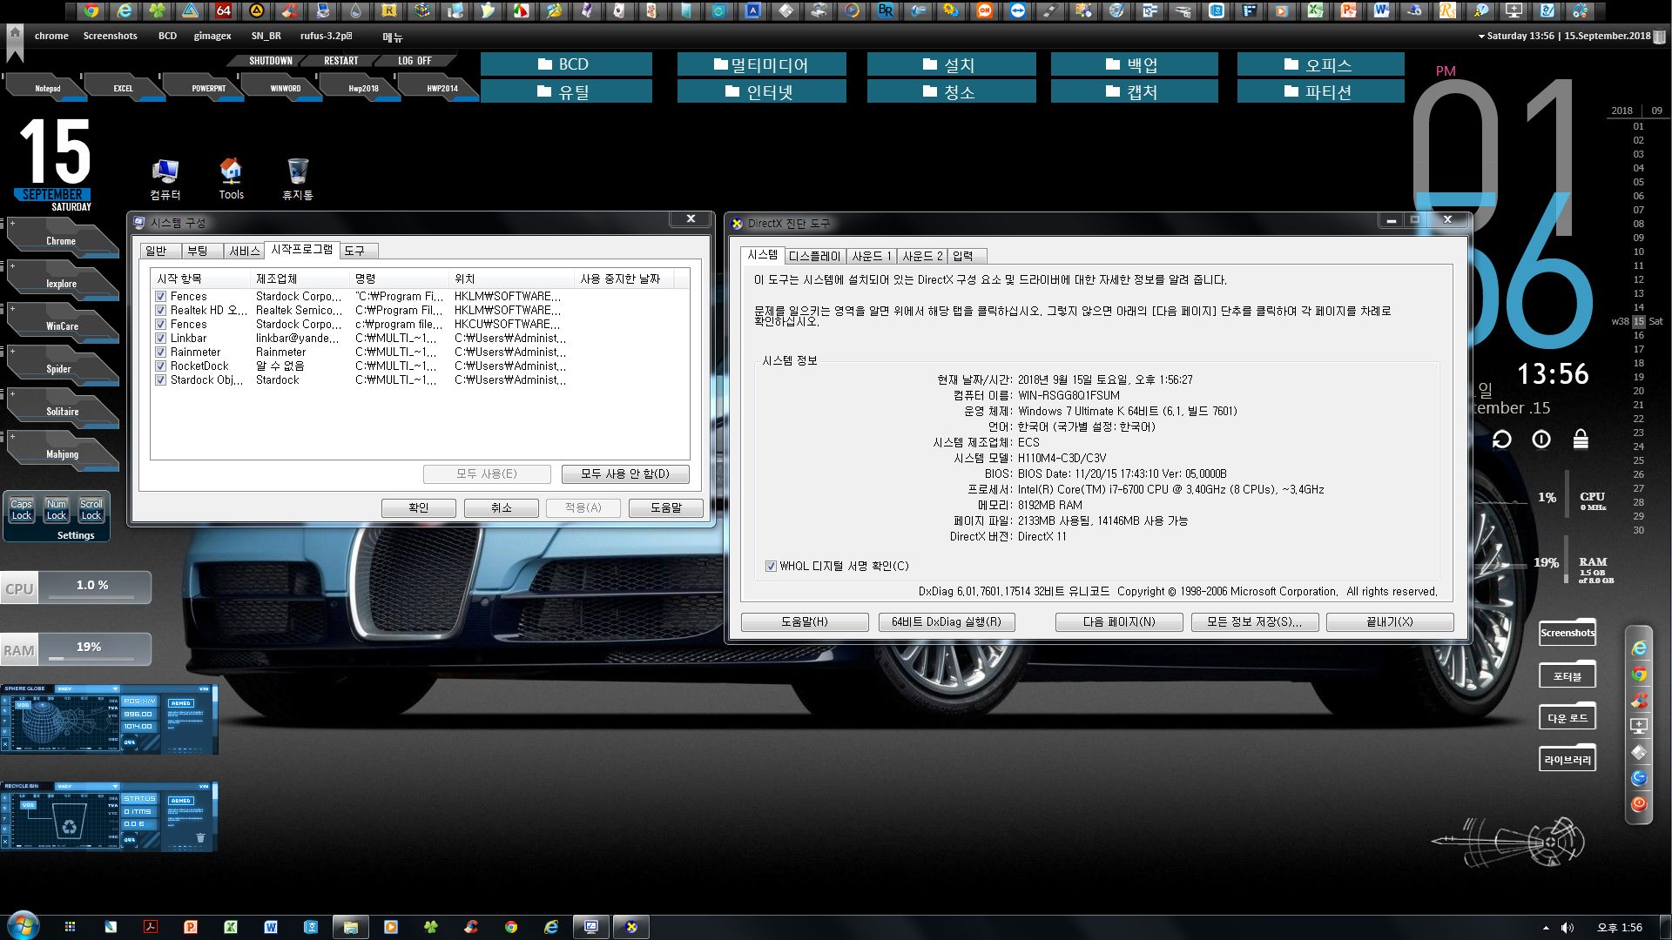
Task: Click 다음 페이지(N) in DirectX tool
Action: [1119, 622]
